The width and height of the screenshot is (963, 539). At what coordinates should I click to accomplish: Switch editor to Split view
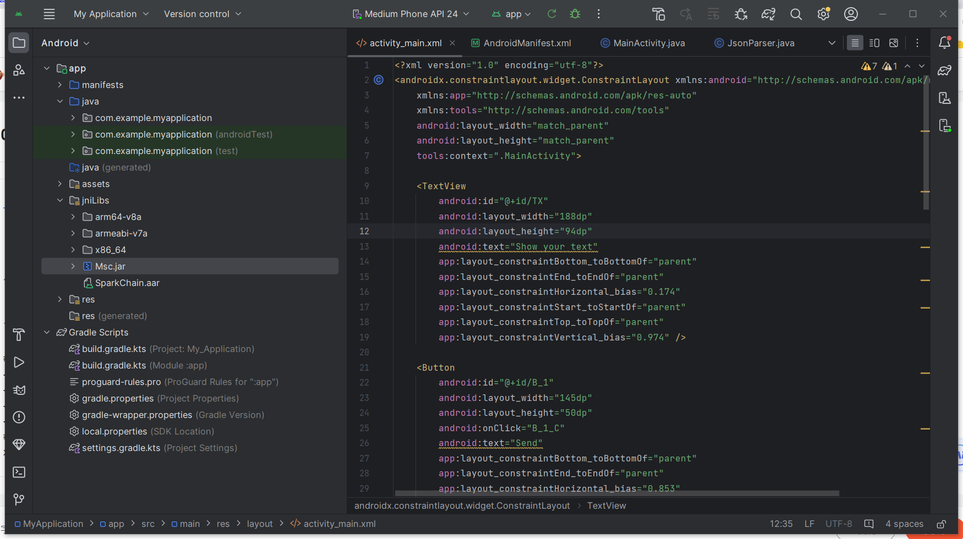click(x=874, y=43)
